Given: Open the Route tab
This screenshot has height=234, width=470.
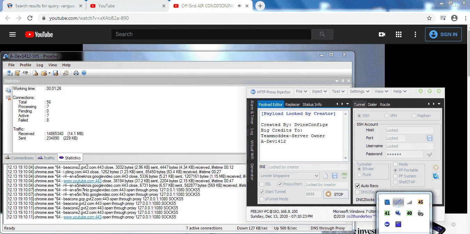Looking at the screenshot, I should coord(385,105).
